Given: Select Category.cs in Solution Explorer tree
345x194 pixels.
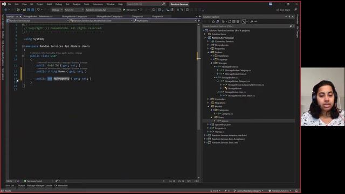Looking at the screenshot, I should point(227,114).
